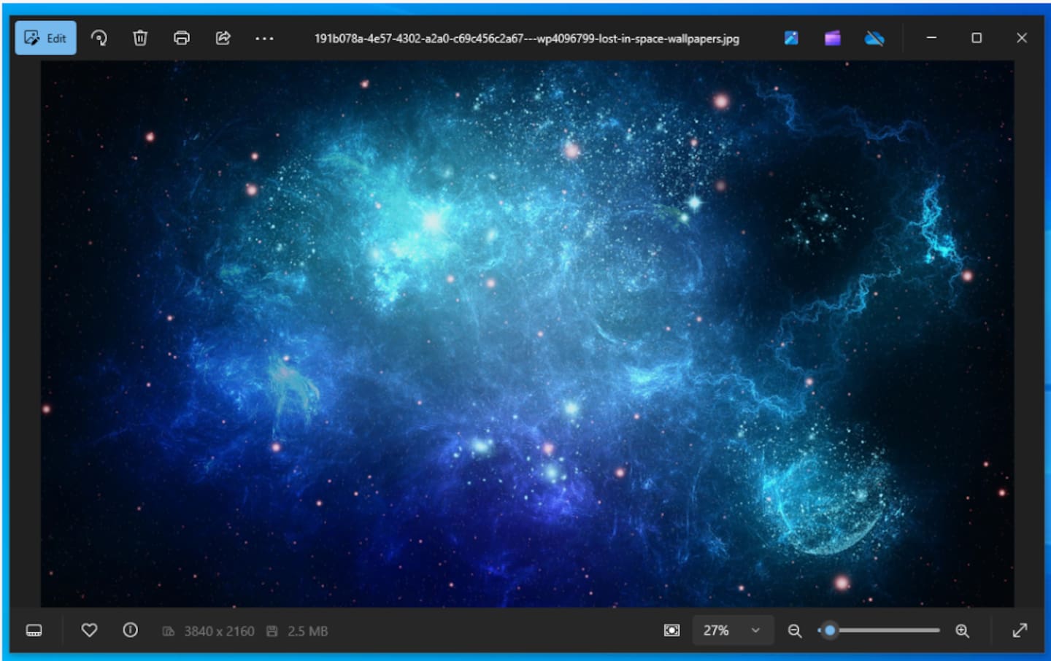Image resolution: width=1051 pixels, height=661 pixels.
Task: Rotate the image using the rotate icon
Action: coord(99,38)
